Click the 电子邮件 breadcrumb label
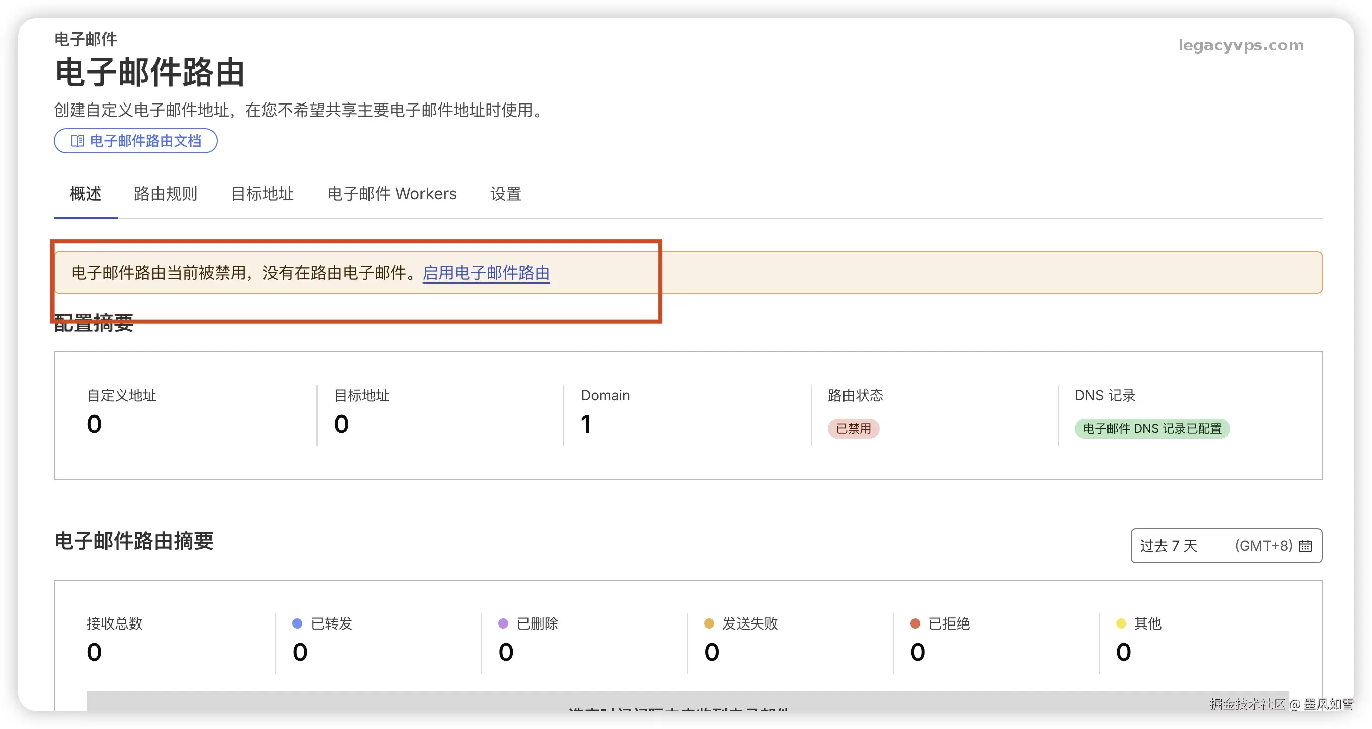The width and height of the screenshot is (1372, 729). pos(85,39)
